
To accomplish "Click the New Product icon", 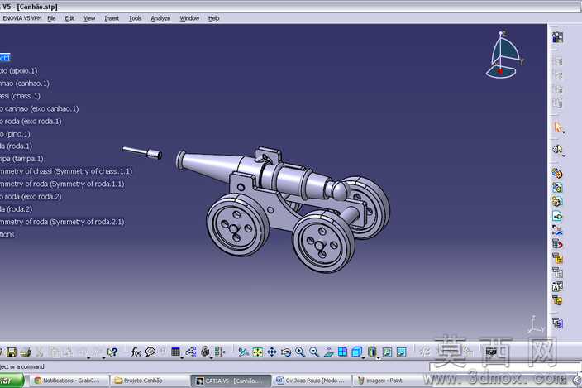I will (x=556, y=188).
